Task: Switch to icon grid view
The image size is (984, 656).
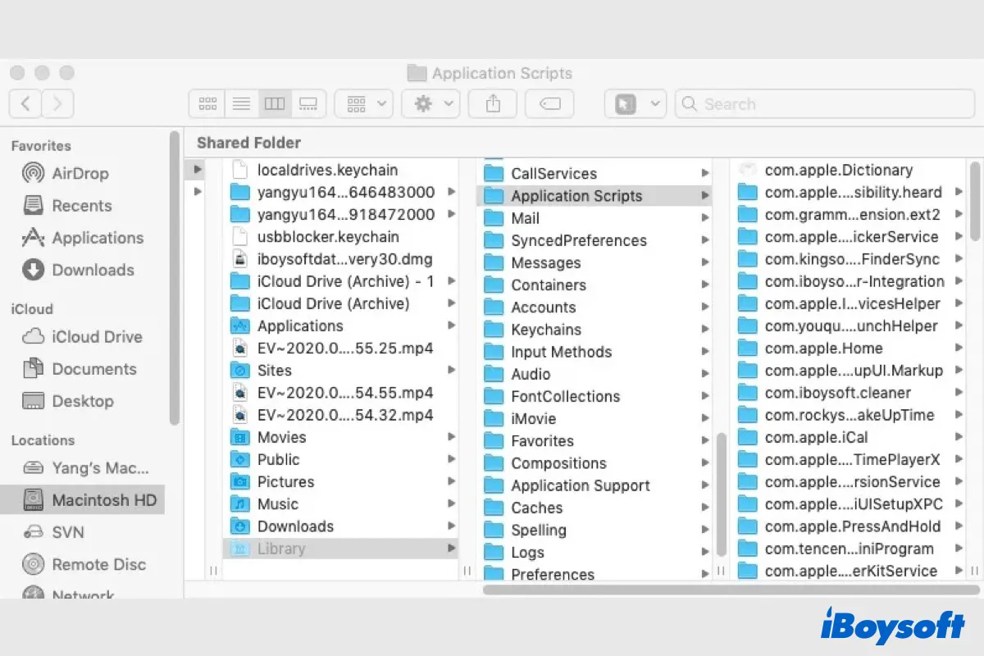Action: pos(207,103)
